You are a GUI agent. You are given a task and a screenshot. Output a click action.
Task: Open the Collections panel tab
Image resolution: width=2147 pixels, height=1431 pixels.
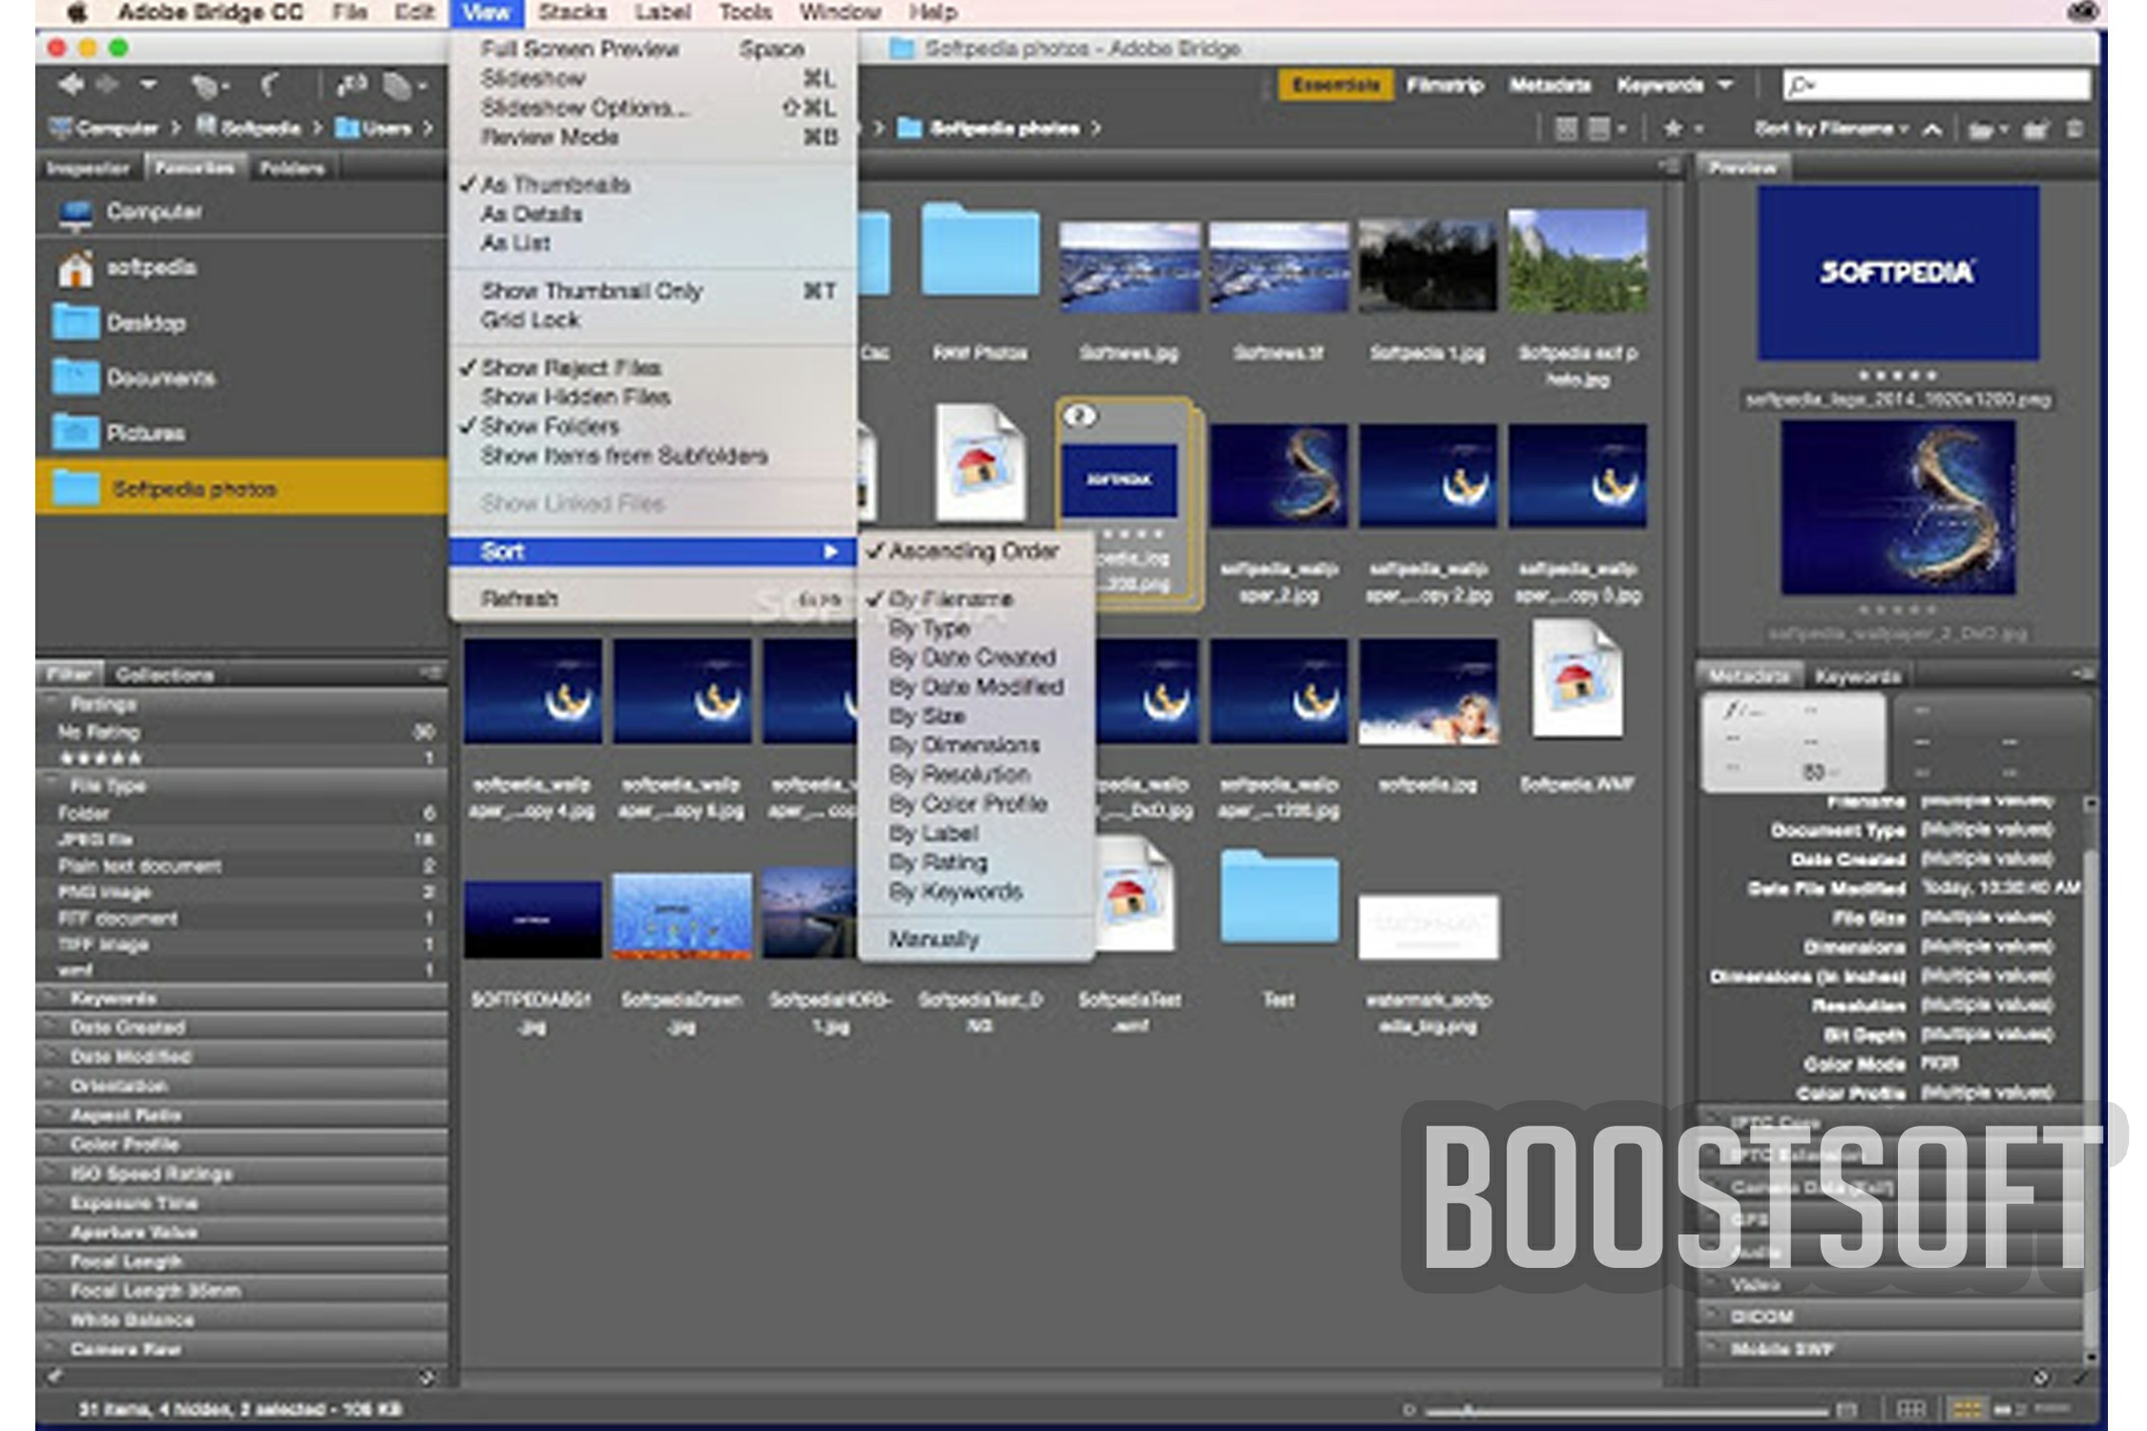(164, 675)
